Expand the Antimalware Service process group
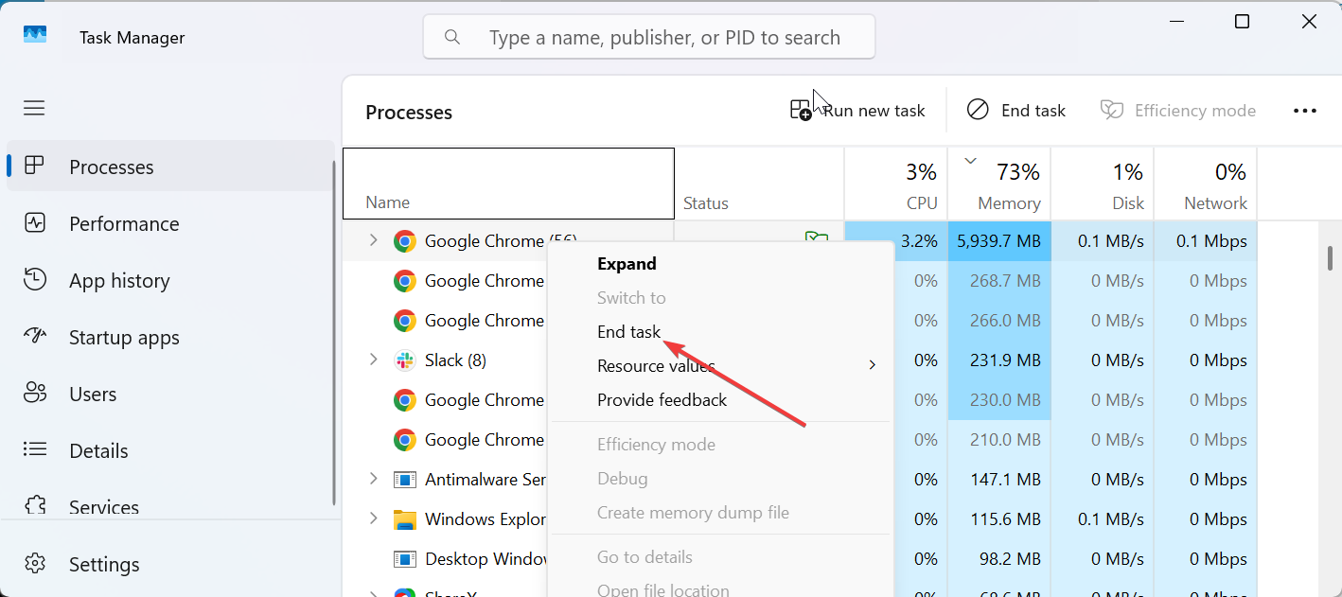Viewport: 1342px width, 597px height. [x=373, y=480]
